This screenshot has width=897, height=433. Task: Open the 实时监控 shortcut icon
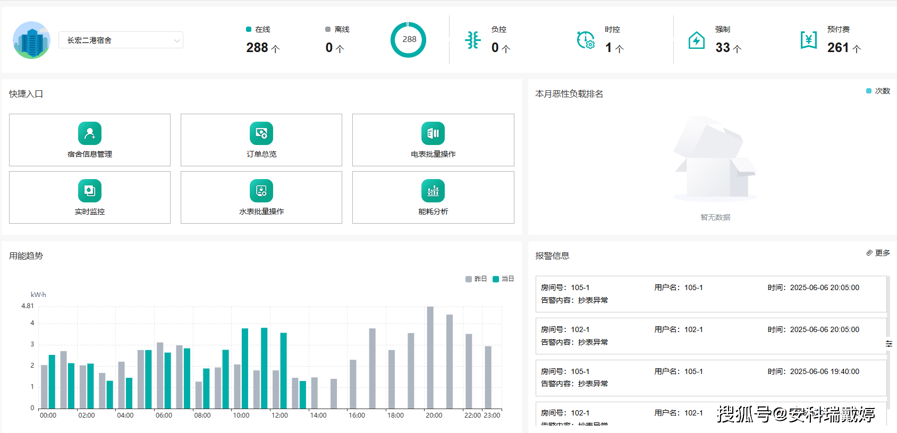click(90, 191)
